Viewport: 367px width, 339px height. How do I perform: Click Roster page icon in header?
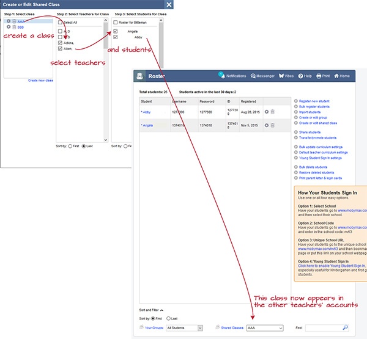pyautogui.click(x=139, y=76)
